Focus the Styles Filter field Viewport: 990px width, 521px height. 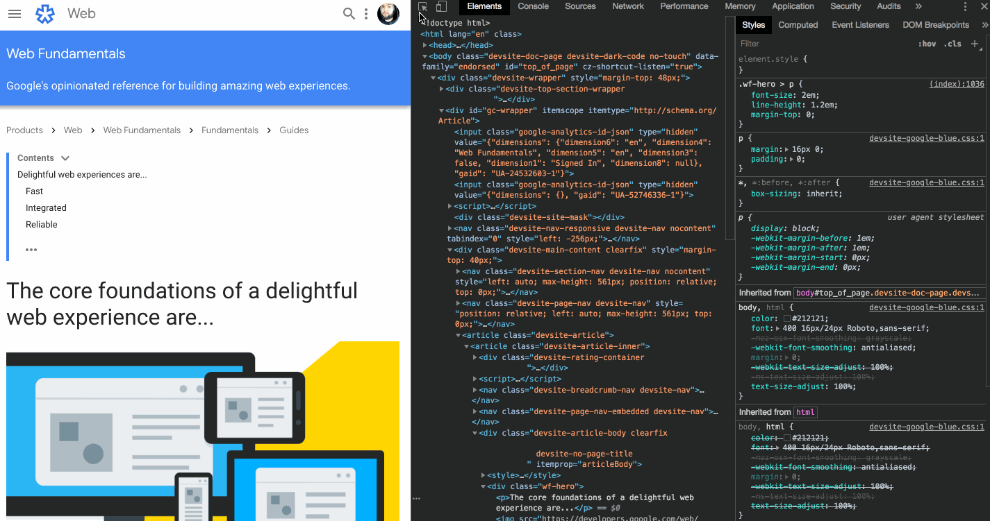tap(825, 44)
